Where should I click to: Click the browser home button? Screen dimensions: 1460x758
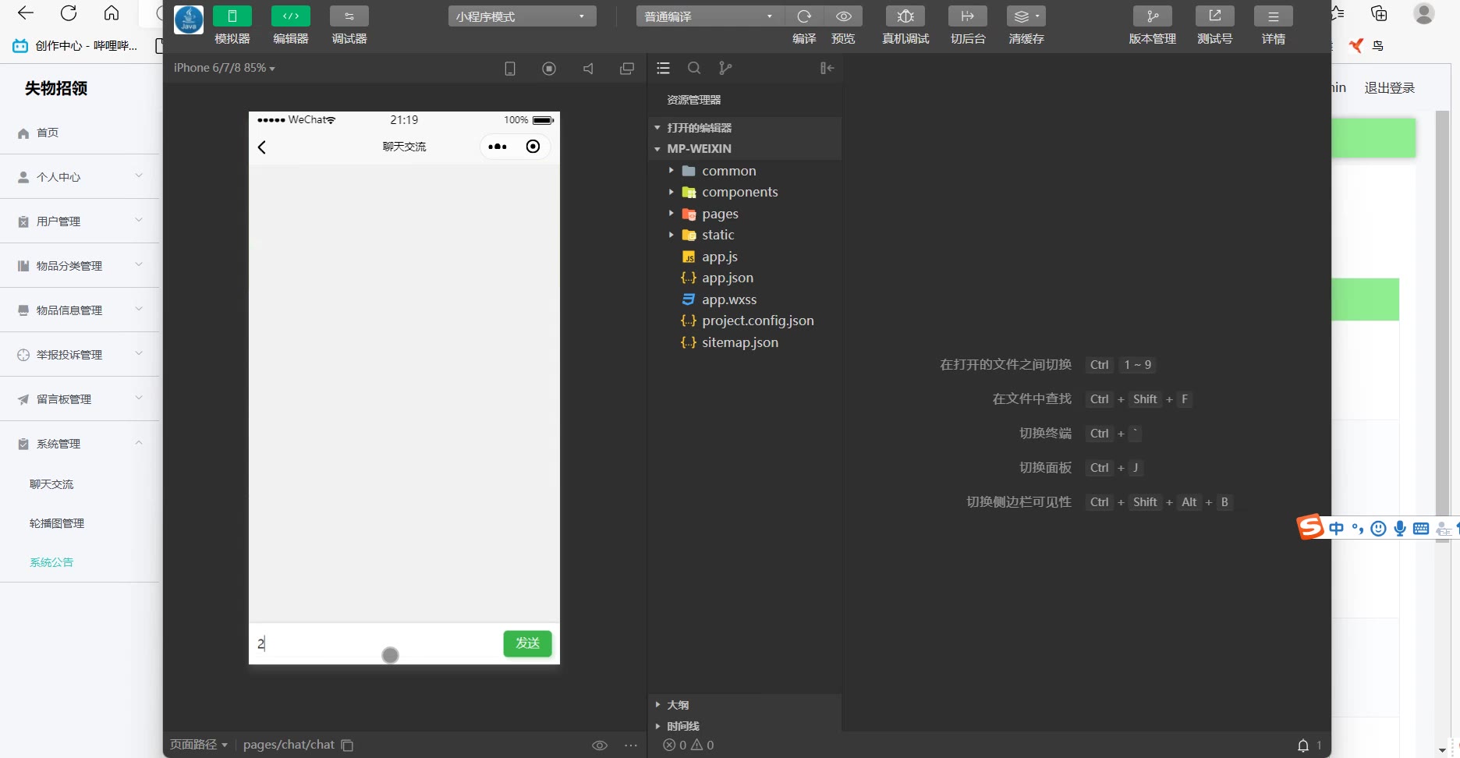(x=112, y=13)
